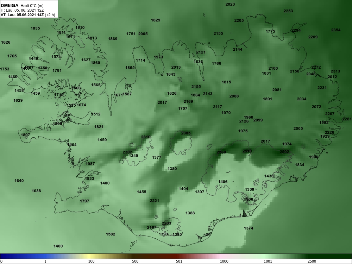Click map value 1834

point(300,165)
